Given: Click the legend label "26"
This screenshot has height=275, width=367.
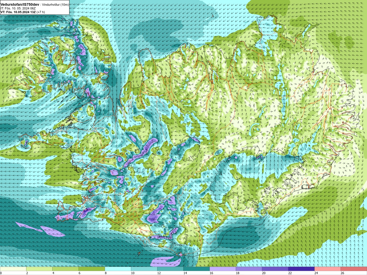Looking at the screenshot, I should click(342, 273).
